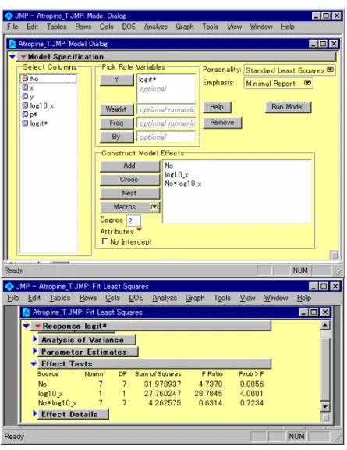347x450 pixels.
Task: Click the continuous icon beside log10_x column
Action: 25,105
